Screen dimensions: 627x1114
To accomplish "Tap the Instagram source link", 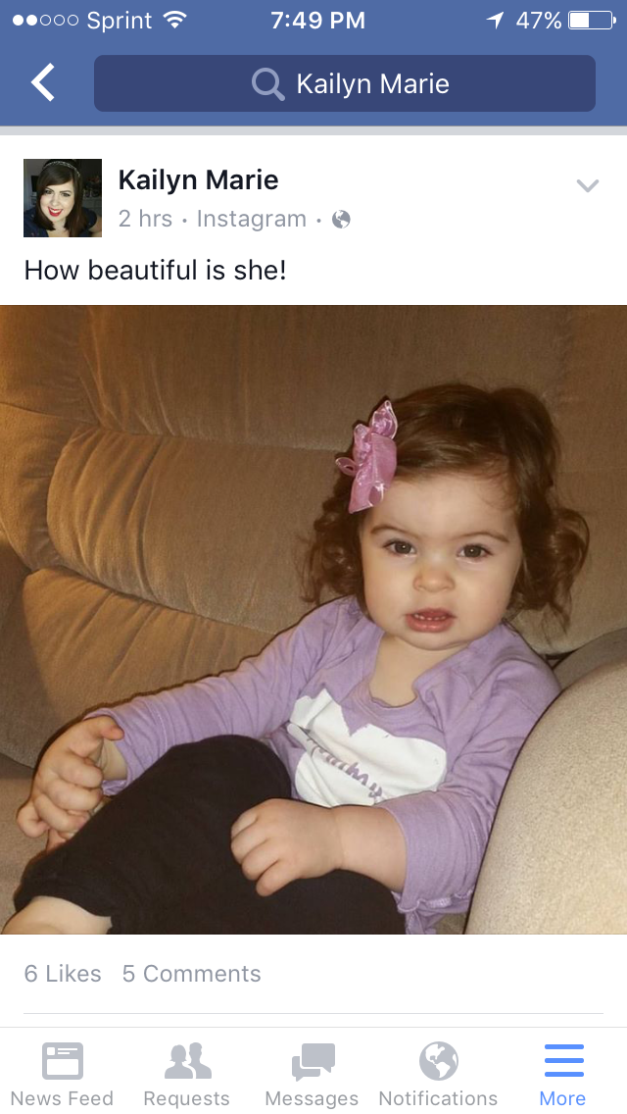I will tap(252, 219).
